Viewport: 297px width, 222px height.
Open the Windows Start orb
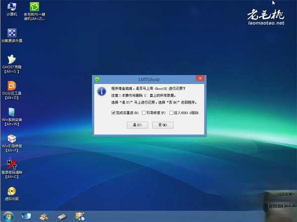click(8, 217)
